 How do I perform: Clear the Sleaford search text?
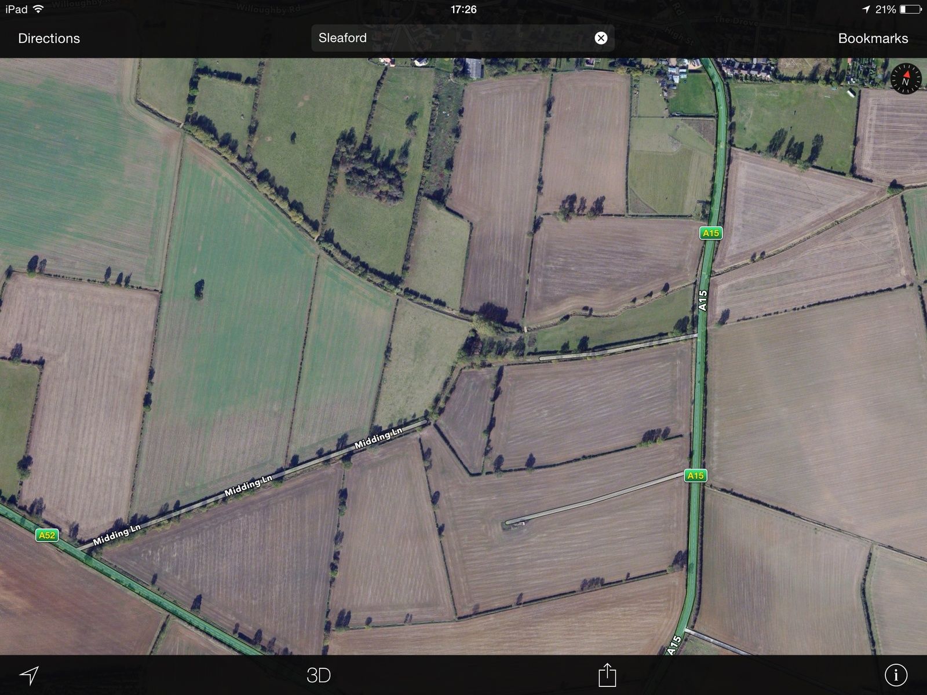point(601,38)
